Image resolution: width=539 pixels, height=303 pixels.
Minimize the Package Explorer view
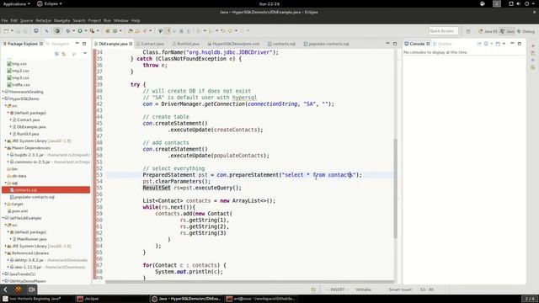pyautogui.click(x=77, y=44)
